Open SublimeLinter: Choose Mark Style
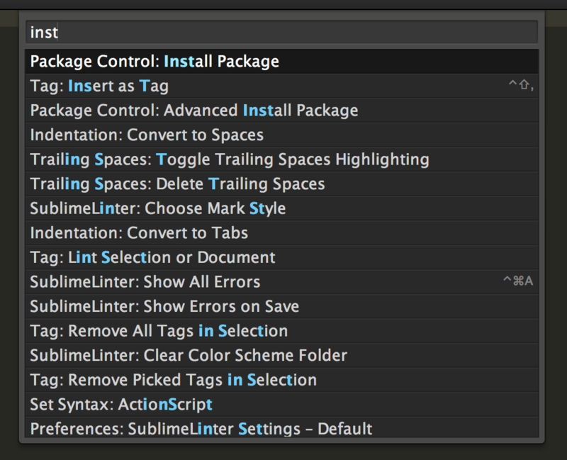Image resolution: width=567 pixels, height=460 pixels. coord(158,208)
